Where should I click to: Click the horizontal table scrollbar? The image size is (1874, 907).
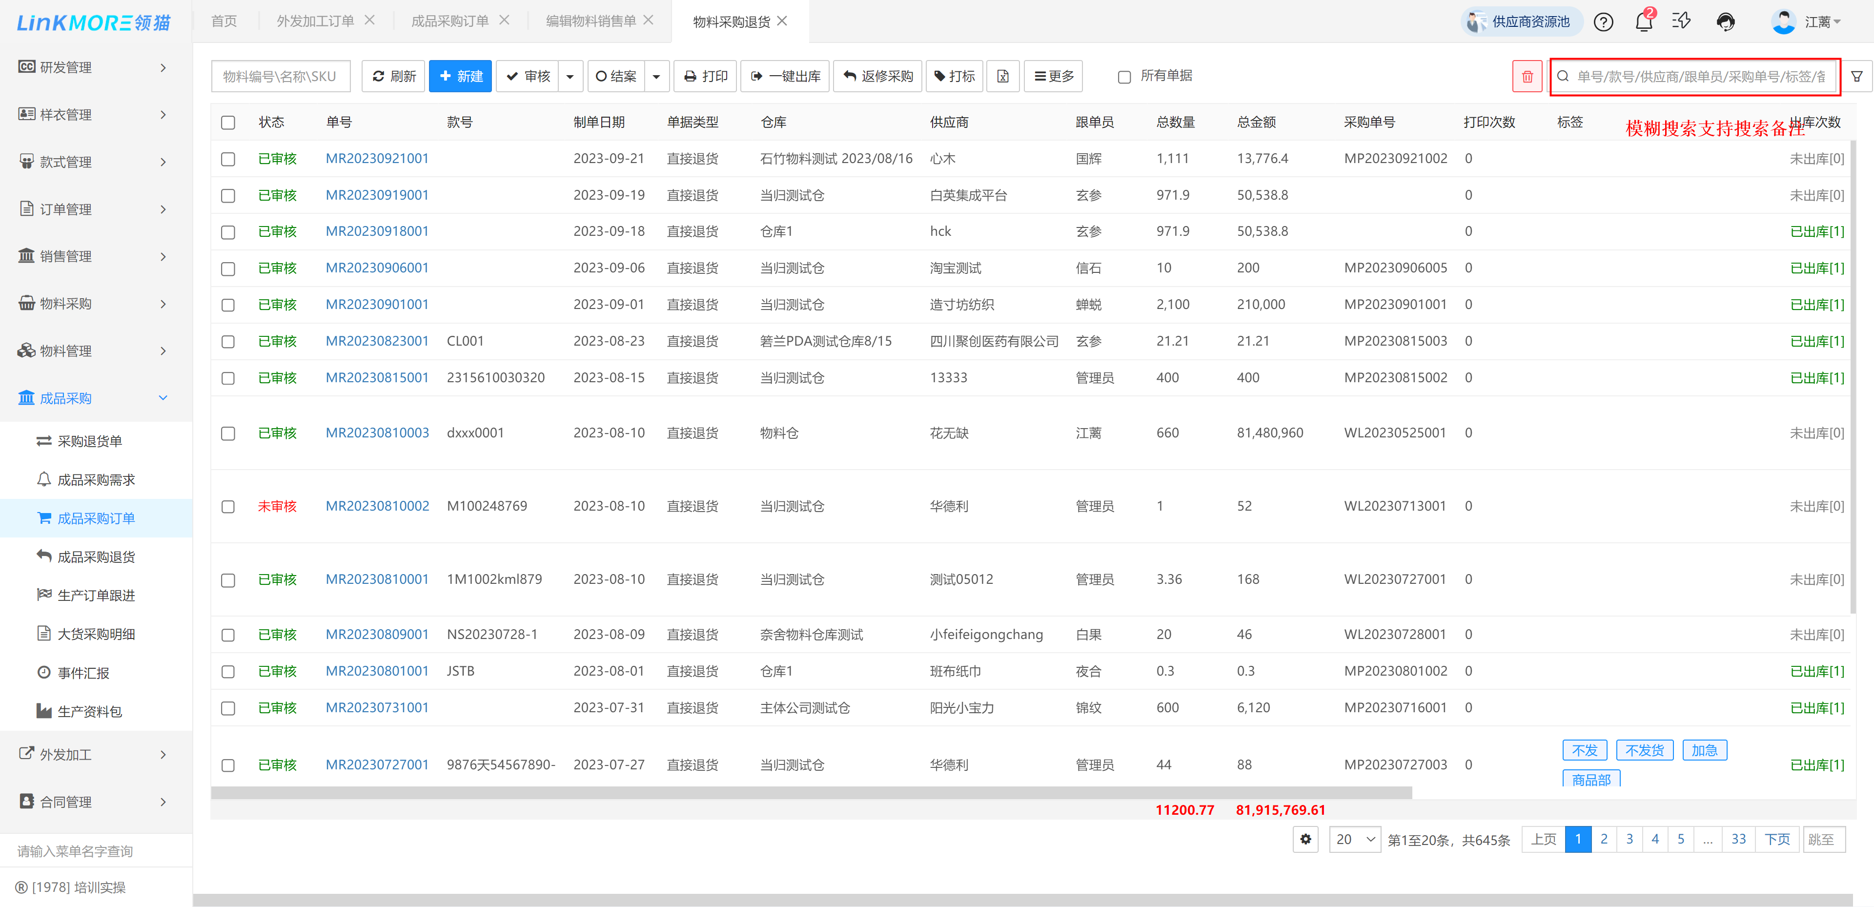(x=811, y=792)
